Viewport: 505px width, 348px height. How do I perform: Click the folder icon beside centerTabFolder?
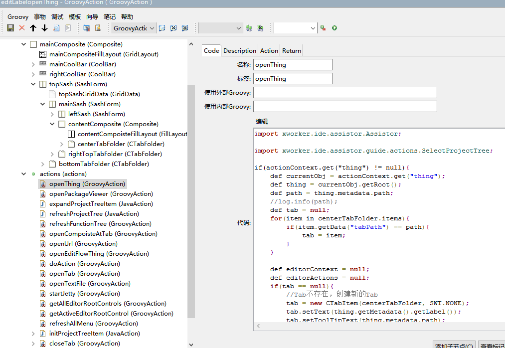[71, 144]
